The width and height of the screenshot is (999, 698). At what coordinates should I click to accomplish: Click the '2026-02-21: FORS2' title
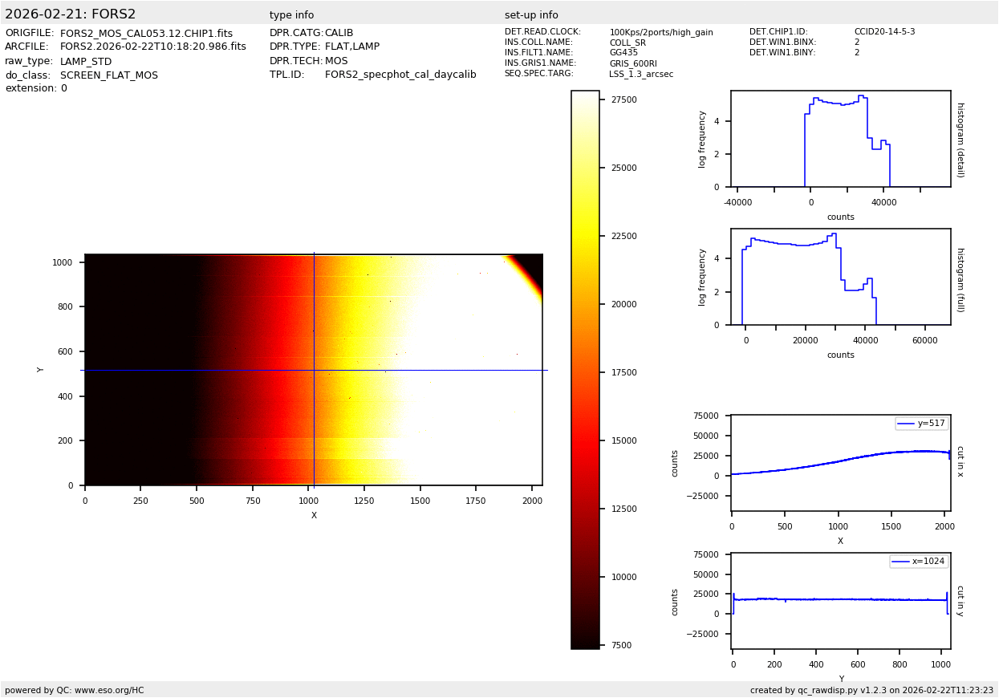click(x=71, y=14)
